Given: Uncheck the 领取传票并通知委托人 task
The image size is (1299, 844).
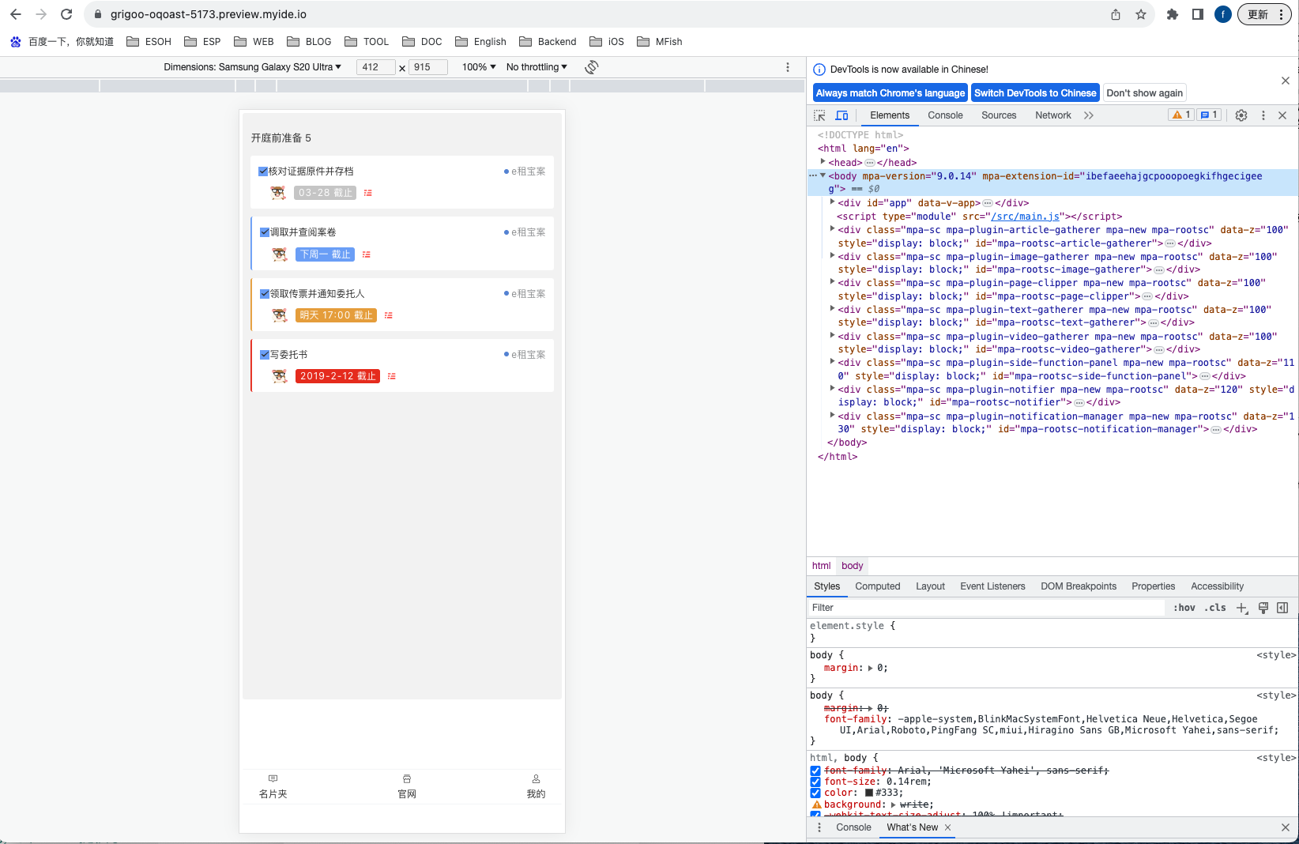Looking at the screenshot, I should point(265,293).
